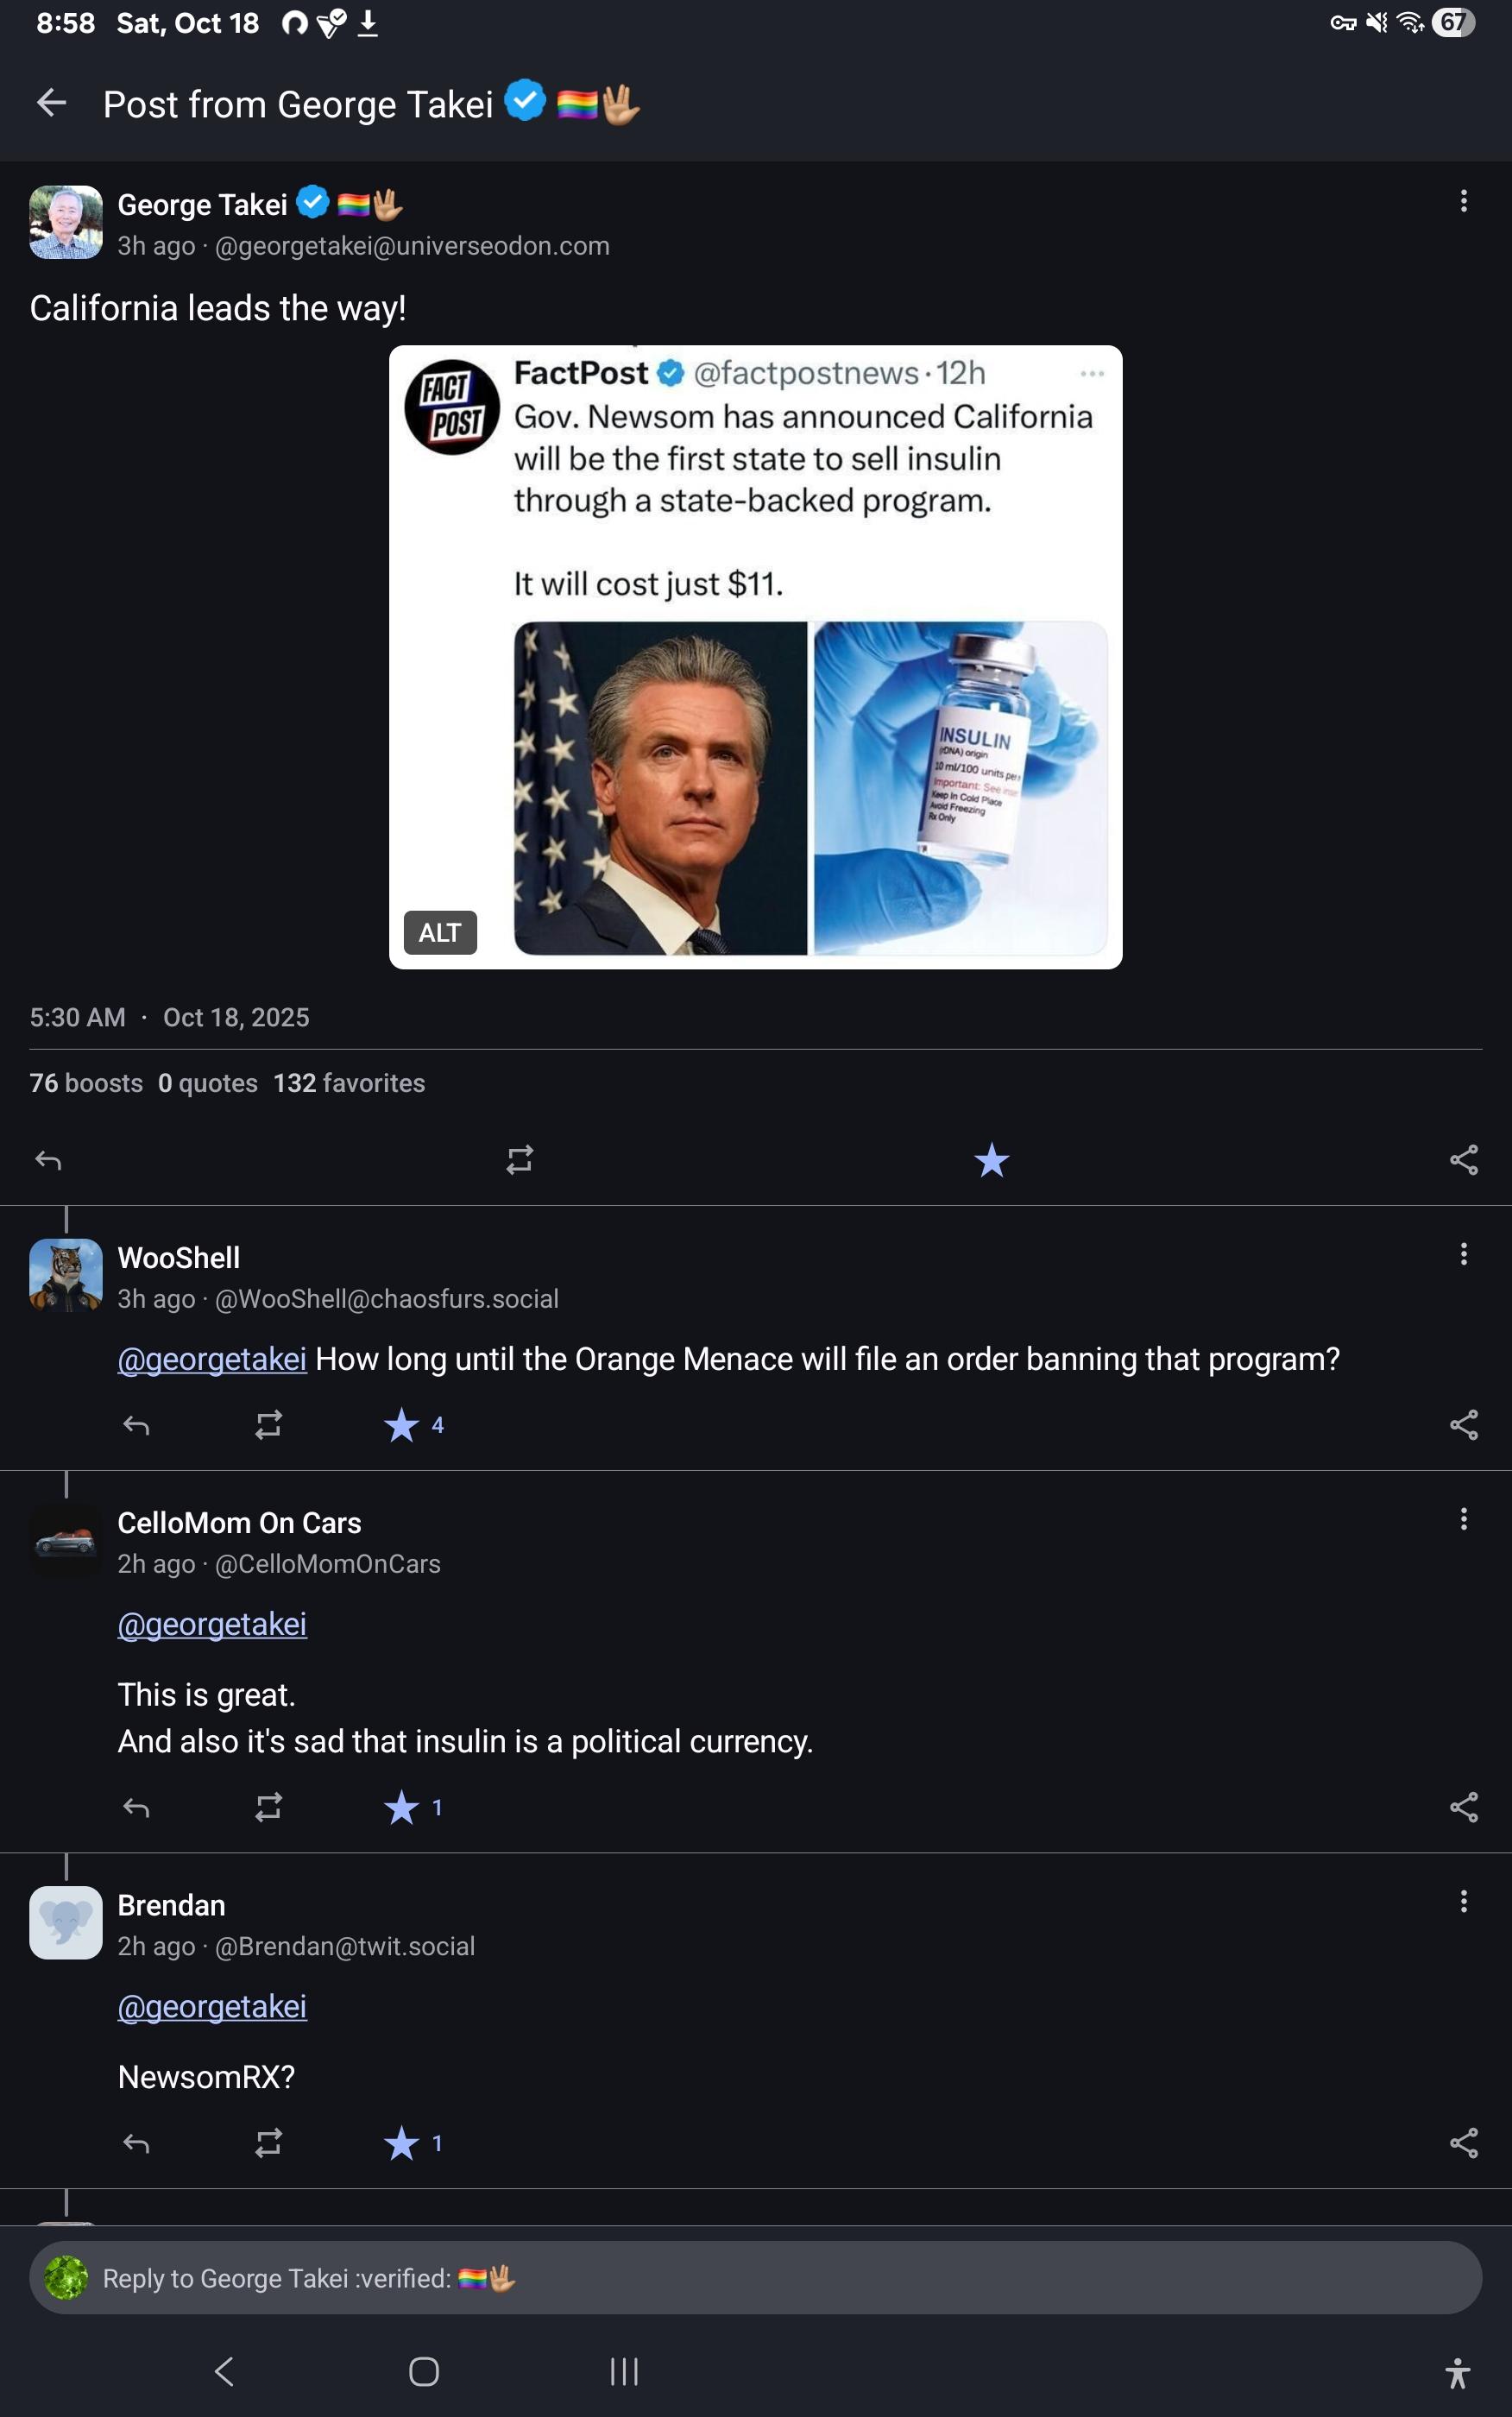Share George Takei's main post

[1463, 1160]
